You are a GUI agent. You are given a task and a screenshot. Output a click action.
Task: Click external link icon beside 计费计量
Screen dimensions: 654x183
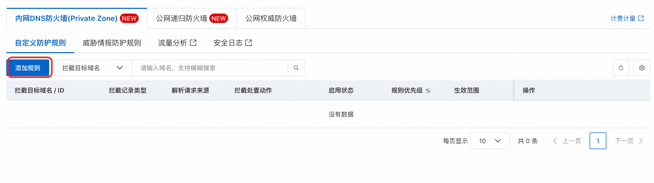click(x=641, y=18)
